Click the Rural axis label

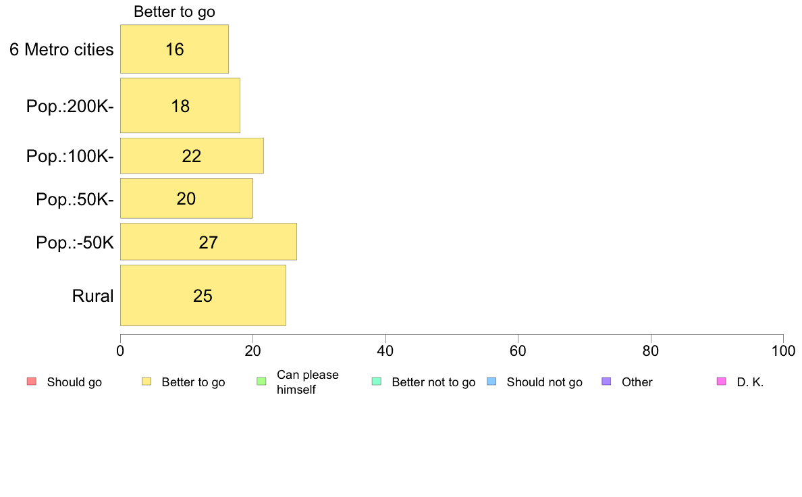coord(92,296)
